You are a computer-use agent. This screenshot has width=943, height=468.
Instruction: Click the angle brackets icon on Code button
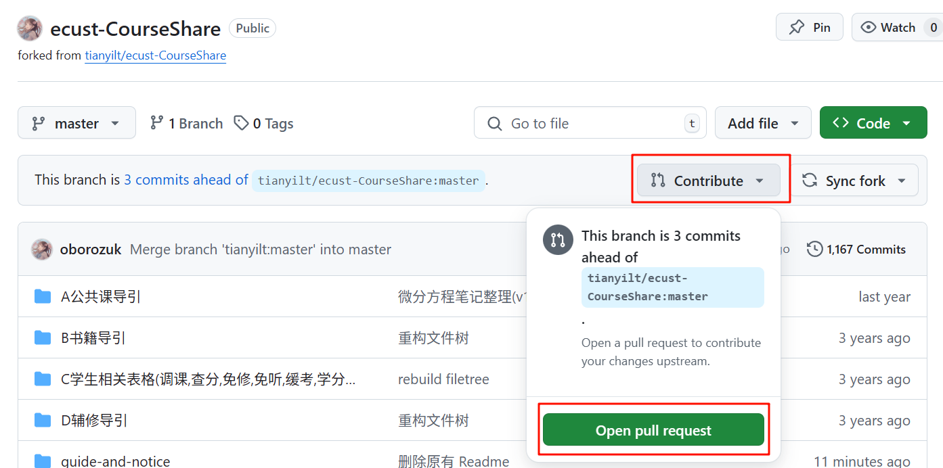(841, 123)
